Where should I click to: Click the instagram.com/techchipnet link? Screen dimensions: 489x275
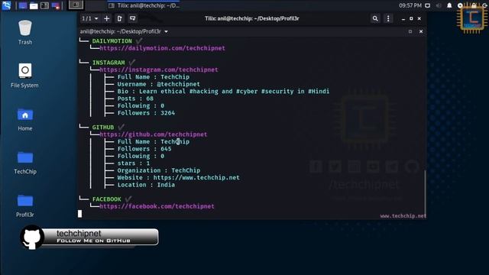click(159, 70)
